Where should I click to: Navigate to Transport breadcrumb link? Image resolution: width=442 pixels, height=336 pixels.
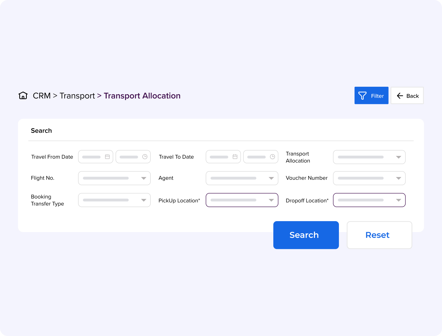click(77, 96)
